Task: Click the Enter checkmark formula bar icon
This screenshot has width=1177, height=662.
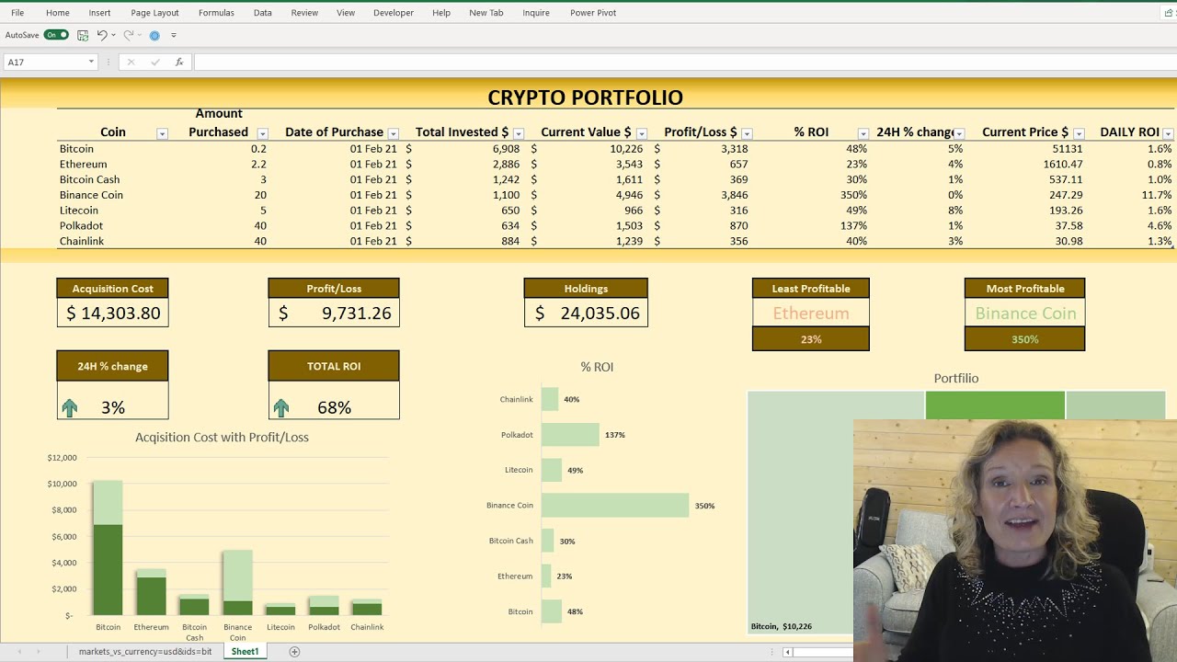Action: [x=154, y=62]
